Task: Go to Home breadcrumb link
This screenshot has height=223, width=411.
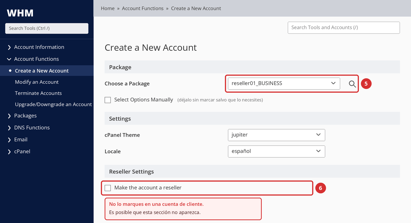Action: point(108,8)
